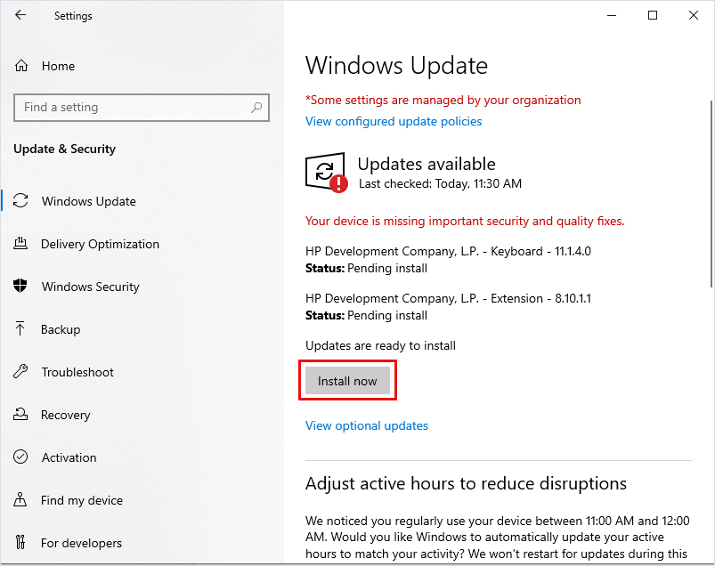This screenshot has width=715, height=566.
Task: Click the HP Extension 8.10.1.1 update entry
Action: [x=448, y=307]
